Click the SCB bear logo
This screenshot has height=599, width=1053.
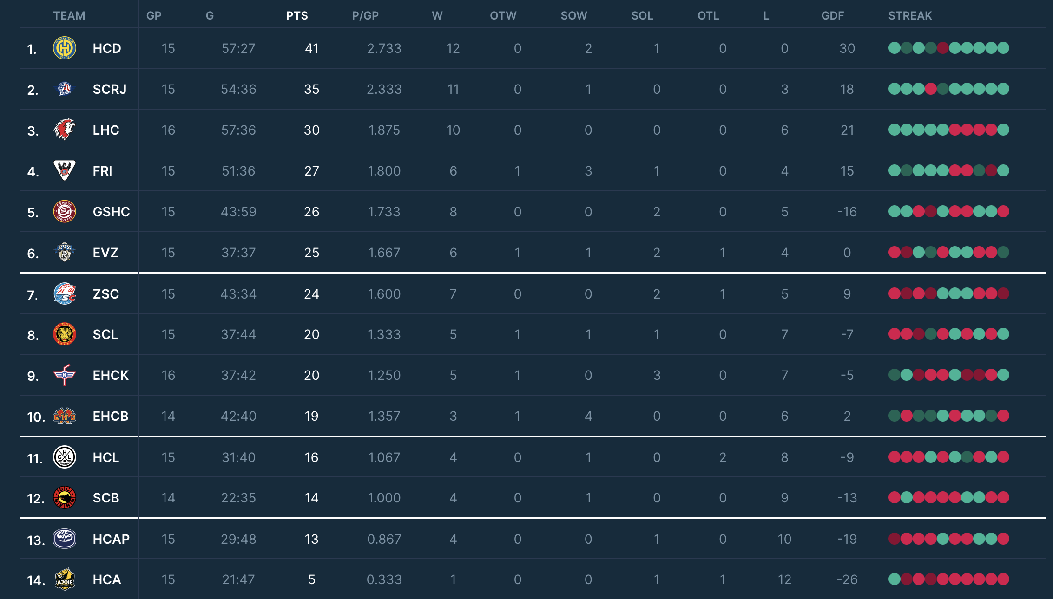click(x=65, y=498)
